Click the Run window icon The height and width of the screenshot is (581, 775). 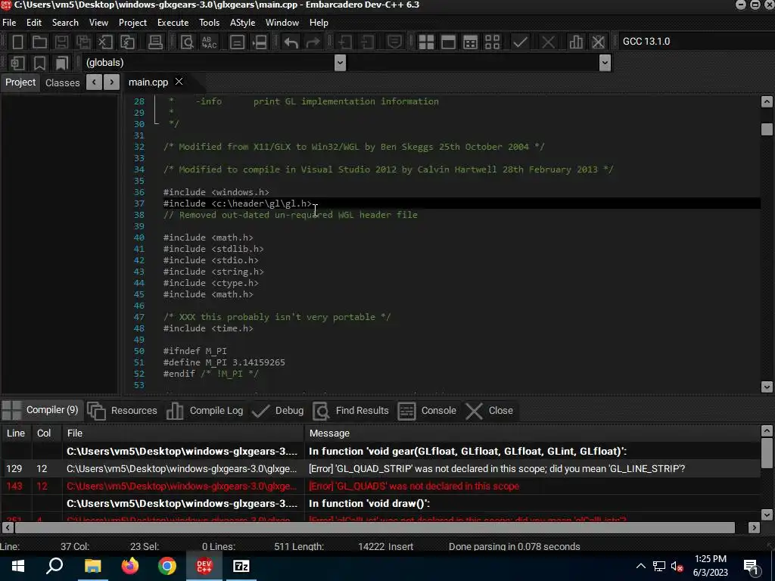448,42
